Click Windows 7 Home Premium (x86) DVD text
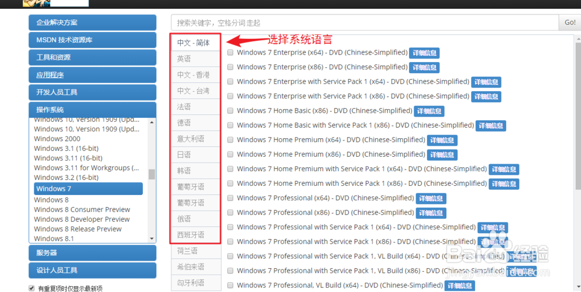The height and width of the screenshot is (292, 581). click(x=331, y=154)
